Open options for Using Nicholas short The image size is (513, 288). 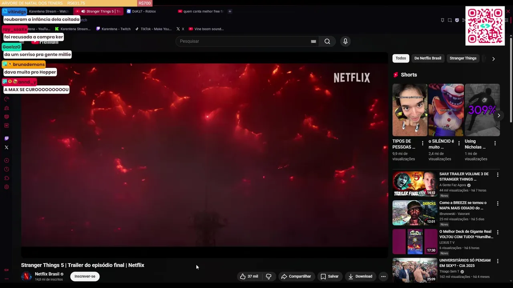(495, 143)
